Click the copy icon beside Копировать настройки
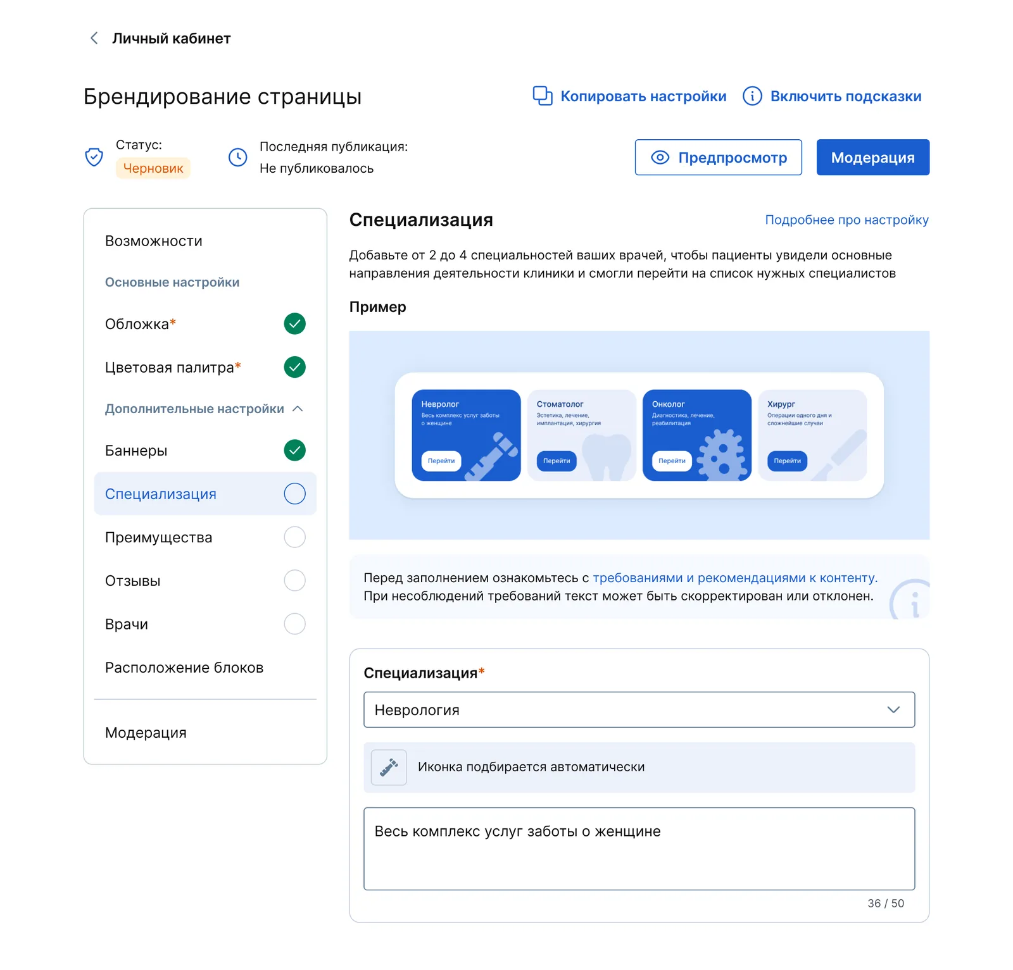Viewport: 1013px width, 970px height. [x=543, y=96]
